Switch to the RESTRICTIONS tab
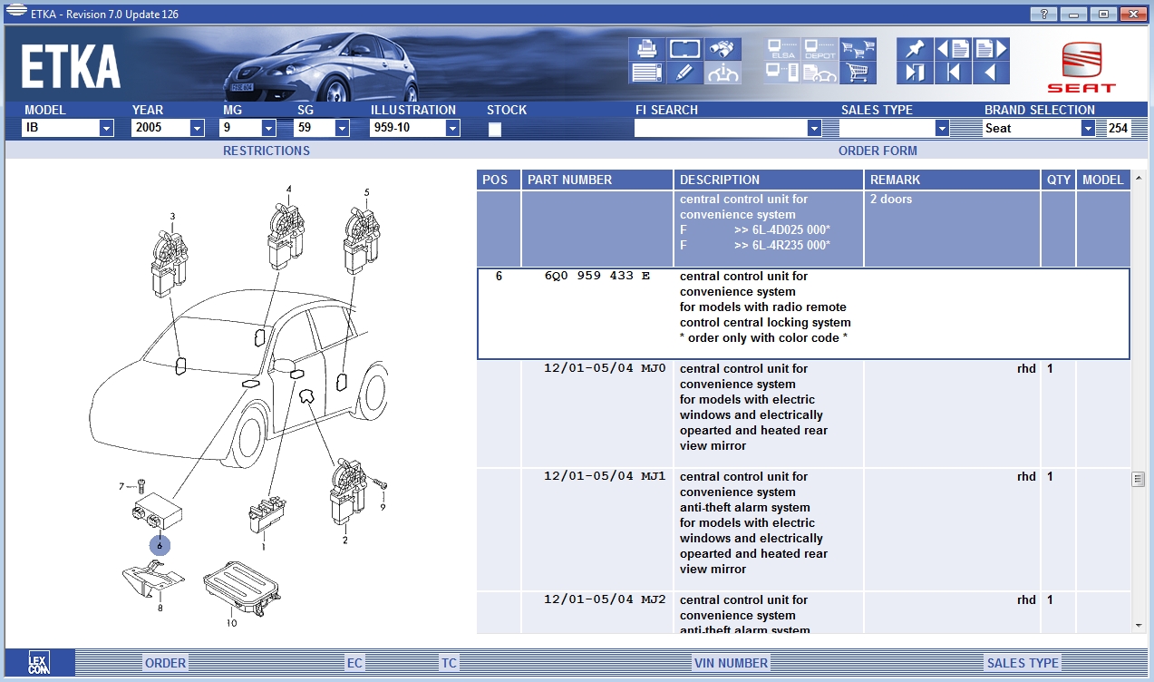 pos(267,151)
